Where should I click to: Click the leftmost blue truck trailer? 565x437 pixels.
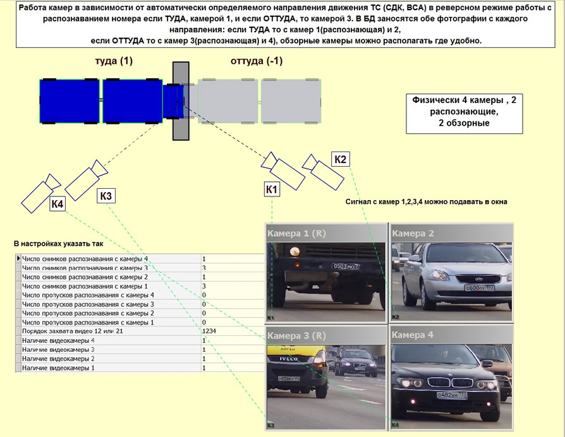[69, 100]
